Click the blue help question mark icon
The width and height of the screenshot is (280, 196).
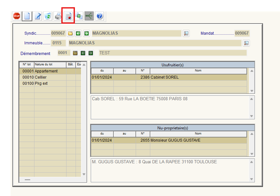[x=100, y=16]
